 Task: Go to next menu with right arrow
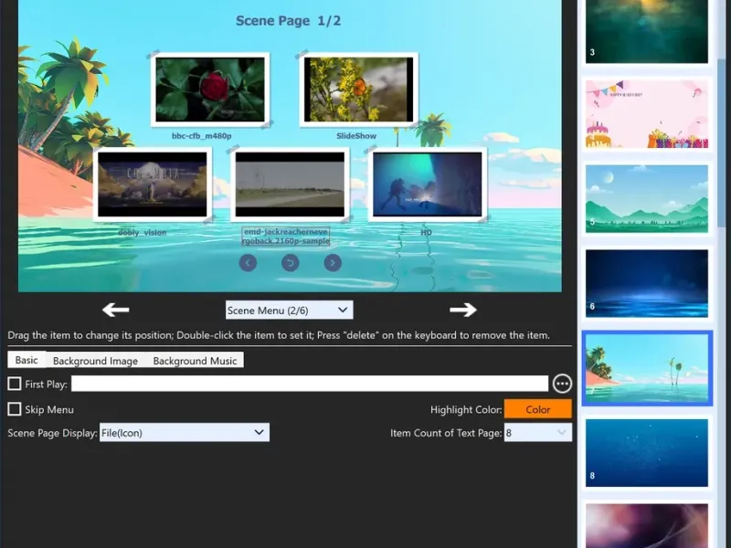(463, 310)
